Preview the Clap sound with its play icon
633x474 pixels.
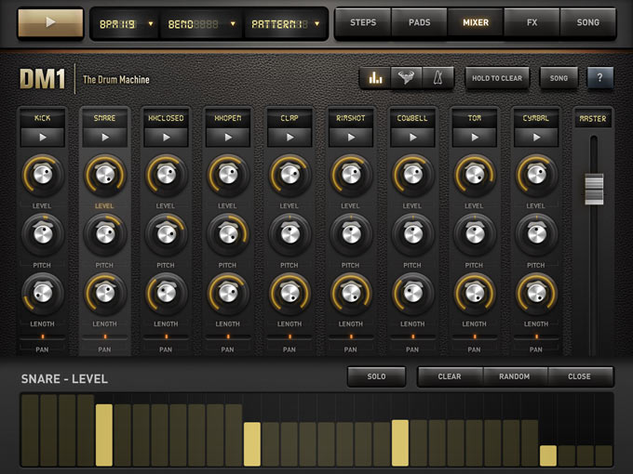point(290,137)
